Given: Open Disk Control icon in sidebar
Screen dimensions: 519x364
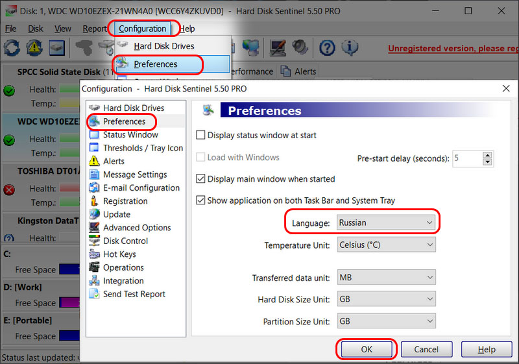Looking at the screenshot, I should point(94,241).
